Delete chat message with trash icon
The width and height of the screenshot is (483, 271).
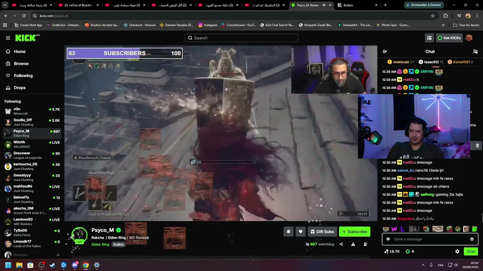(x=477, y=146)
